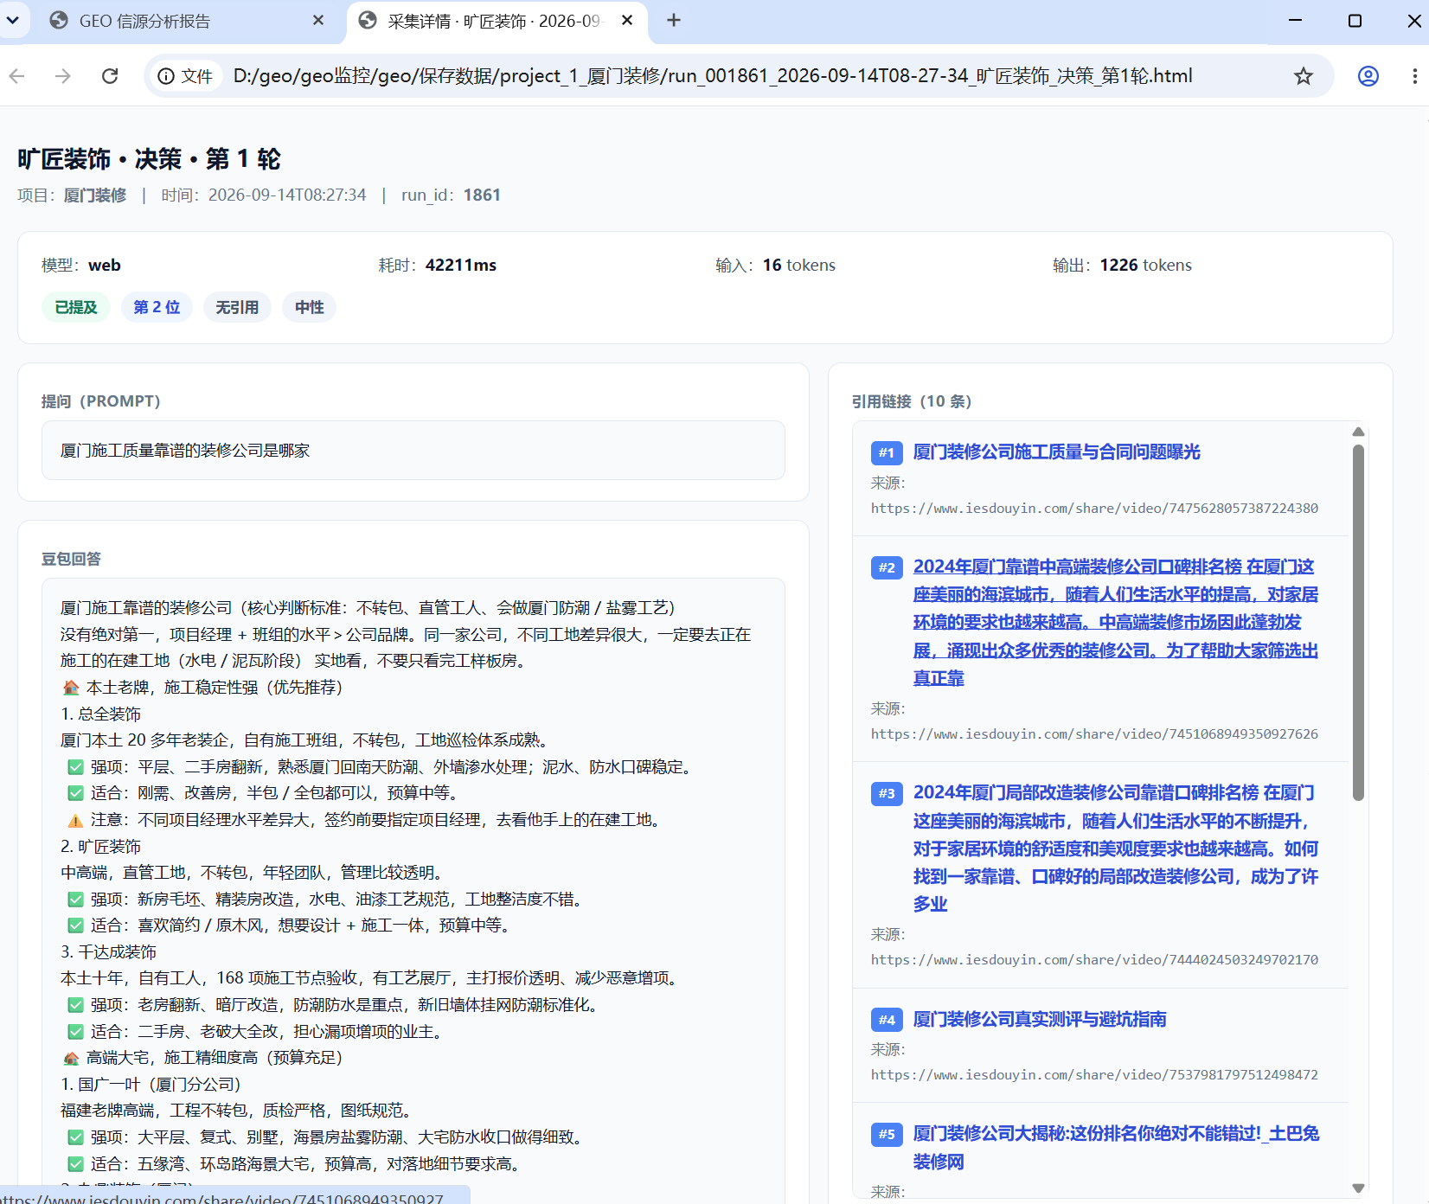Click the 中性 sentiment badge
The width and height of the screenshot is (1429, 1204).
(x=310, y=307)
